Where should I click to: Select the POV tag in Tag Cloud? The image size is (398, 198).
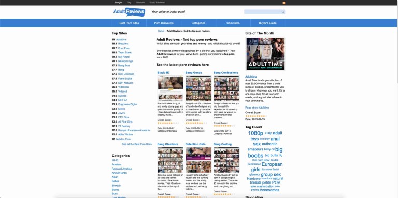pos(276,182)
